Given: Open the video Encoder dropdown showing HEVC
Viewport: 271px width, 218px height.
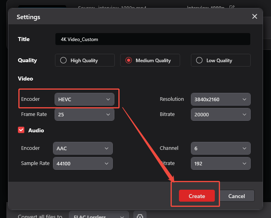Looking at the screenshot, I should point(84,99).
